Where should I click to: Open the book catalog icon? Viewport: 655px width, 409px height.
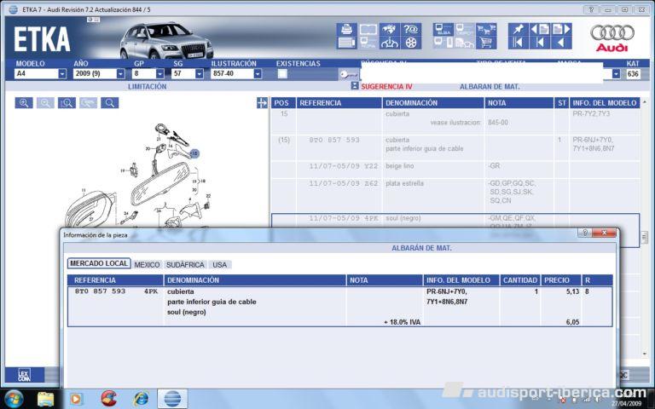tap(368, 29)
